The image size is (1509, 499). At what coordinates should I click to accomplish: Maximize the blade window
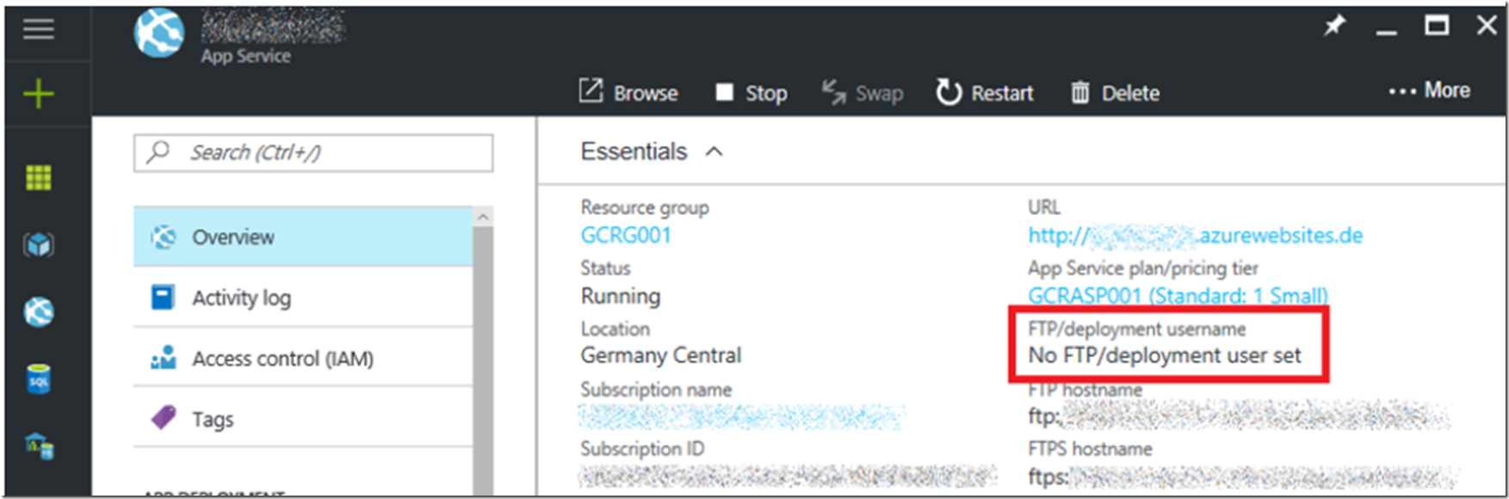click(1437, 26)
